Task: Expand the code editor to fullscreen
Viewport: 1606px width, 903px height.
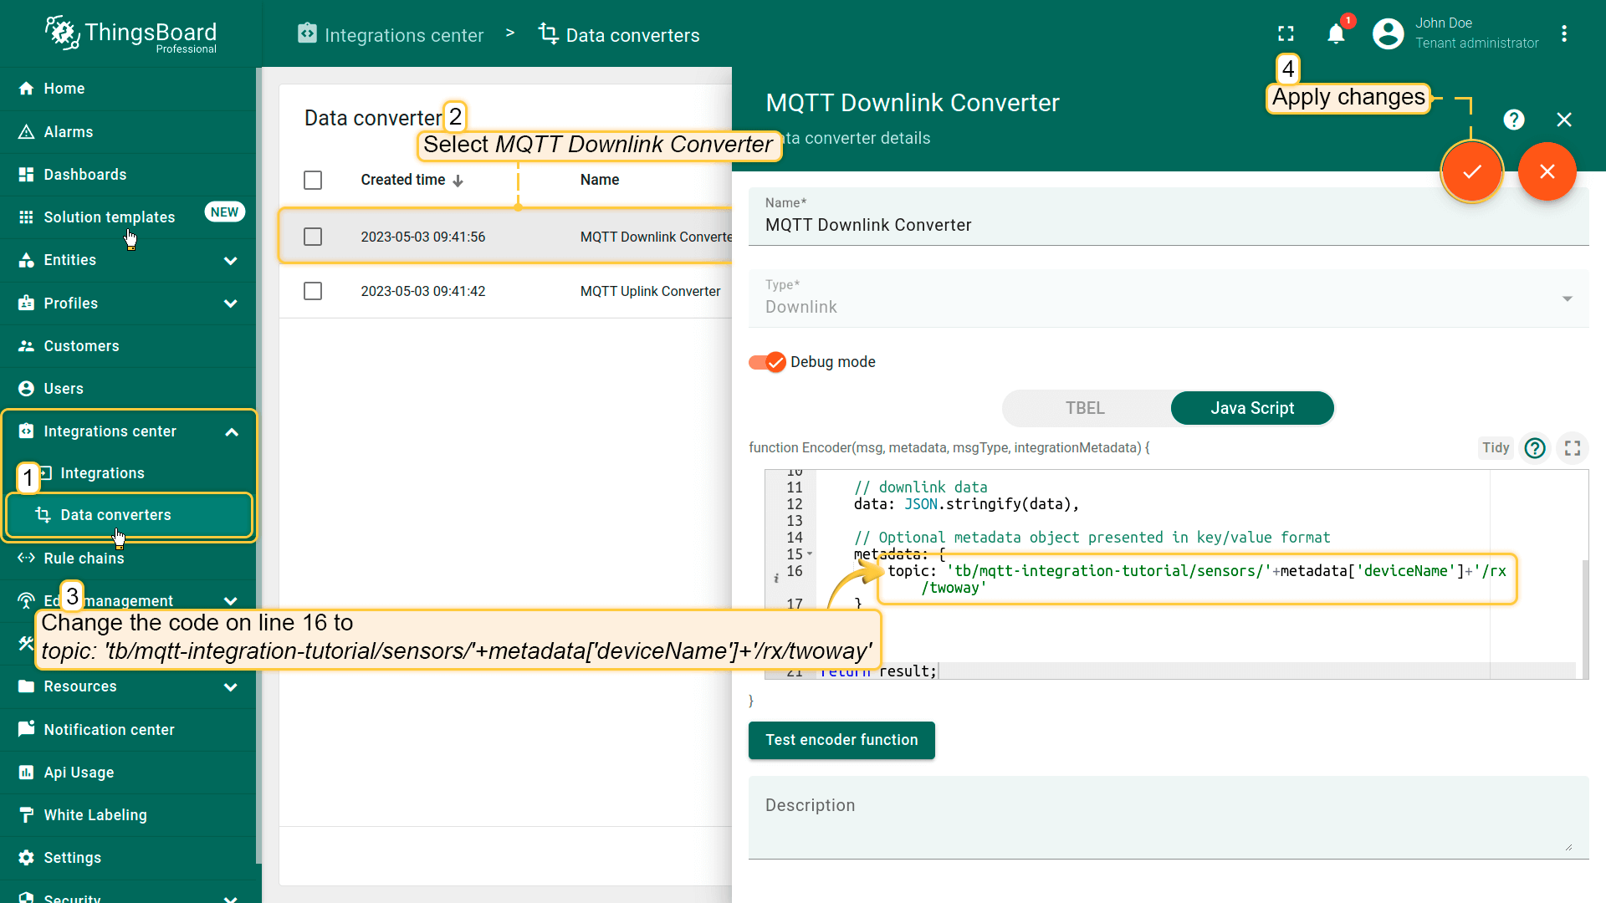Action: pyautogui.click(x=1573, y=448)
